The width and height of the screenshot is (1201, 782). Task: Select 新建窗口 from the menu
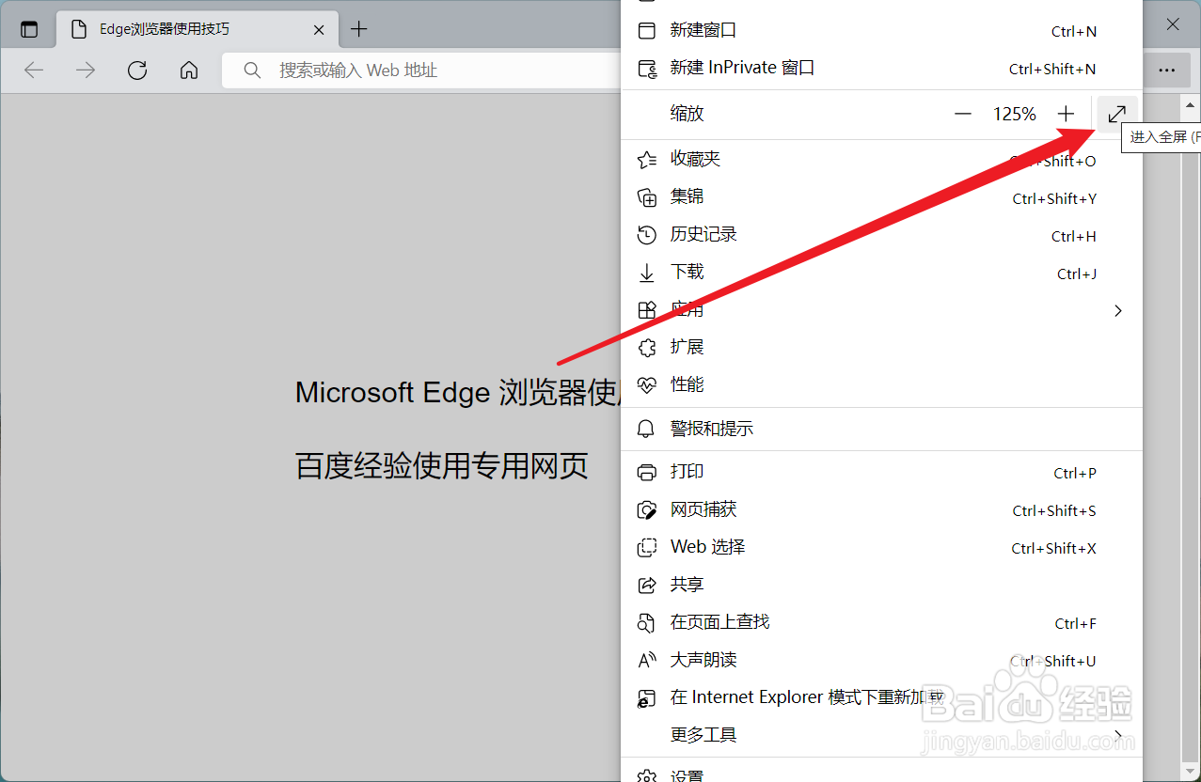(x=882, y=31)
